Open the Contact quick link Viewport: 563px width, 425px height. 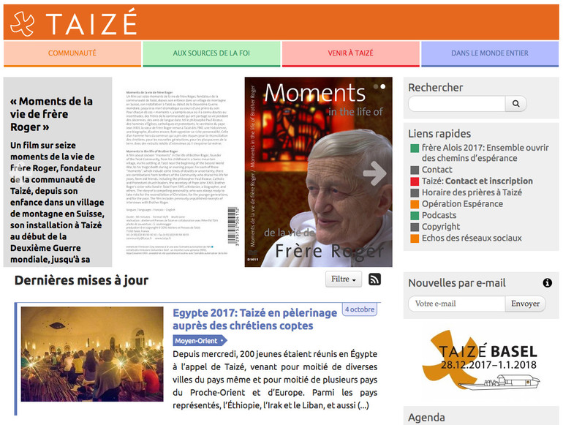pyautogui.click(x=437, y=170)
